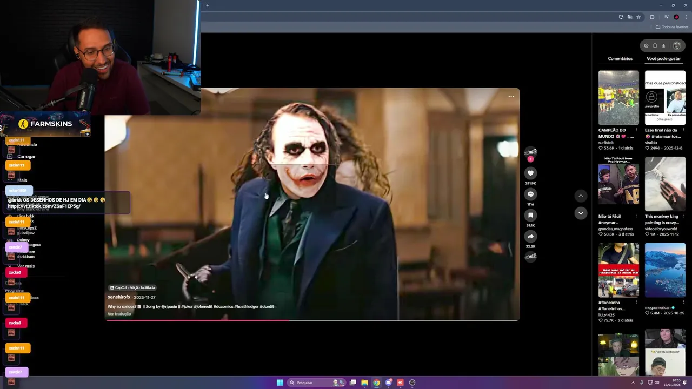
Task: Switch to the Comentários tab
Action: [x=620, y=58]
